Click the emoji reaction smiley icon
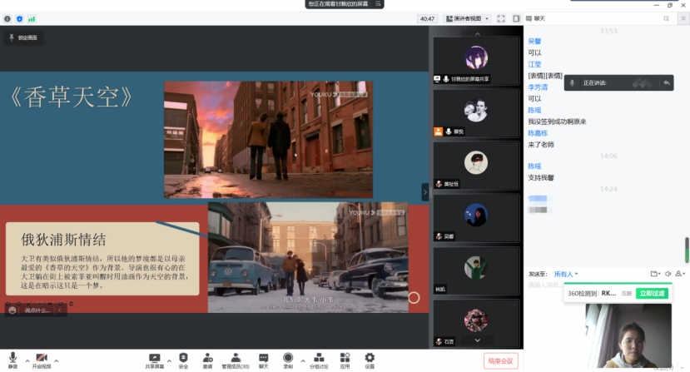The height and width of the screenshot is (372, 690). (x=12, y=310)
